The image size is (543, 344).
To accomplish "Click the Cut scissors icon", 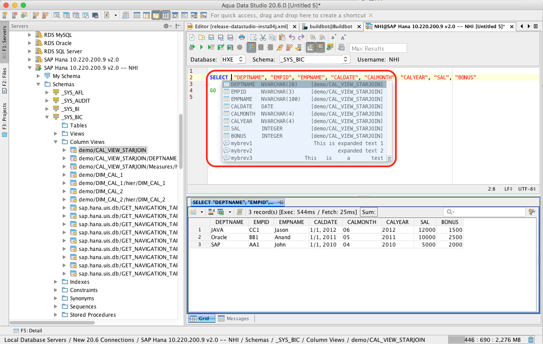I will [x=263, y=38].
